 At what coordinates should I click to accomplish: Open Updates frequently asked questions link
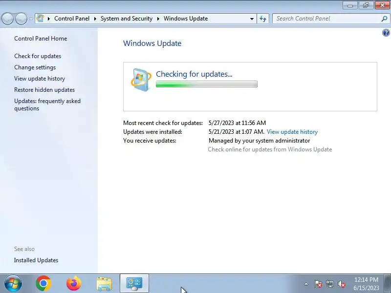click(47, 105)
